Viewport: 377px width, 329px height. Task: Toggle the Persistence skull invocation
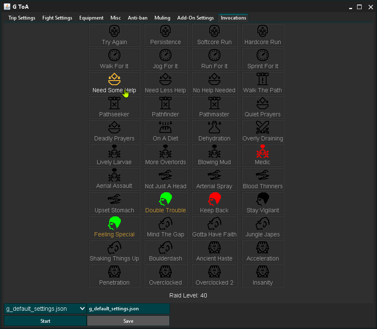tap(165, 35)
